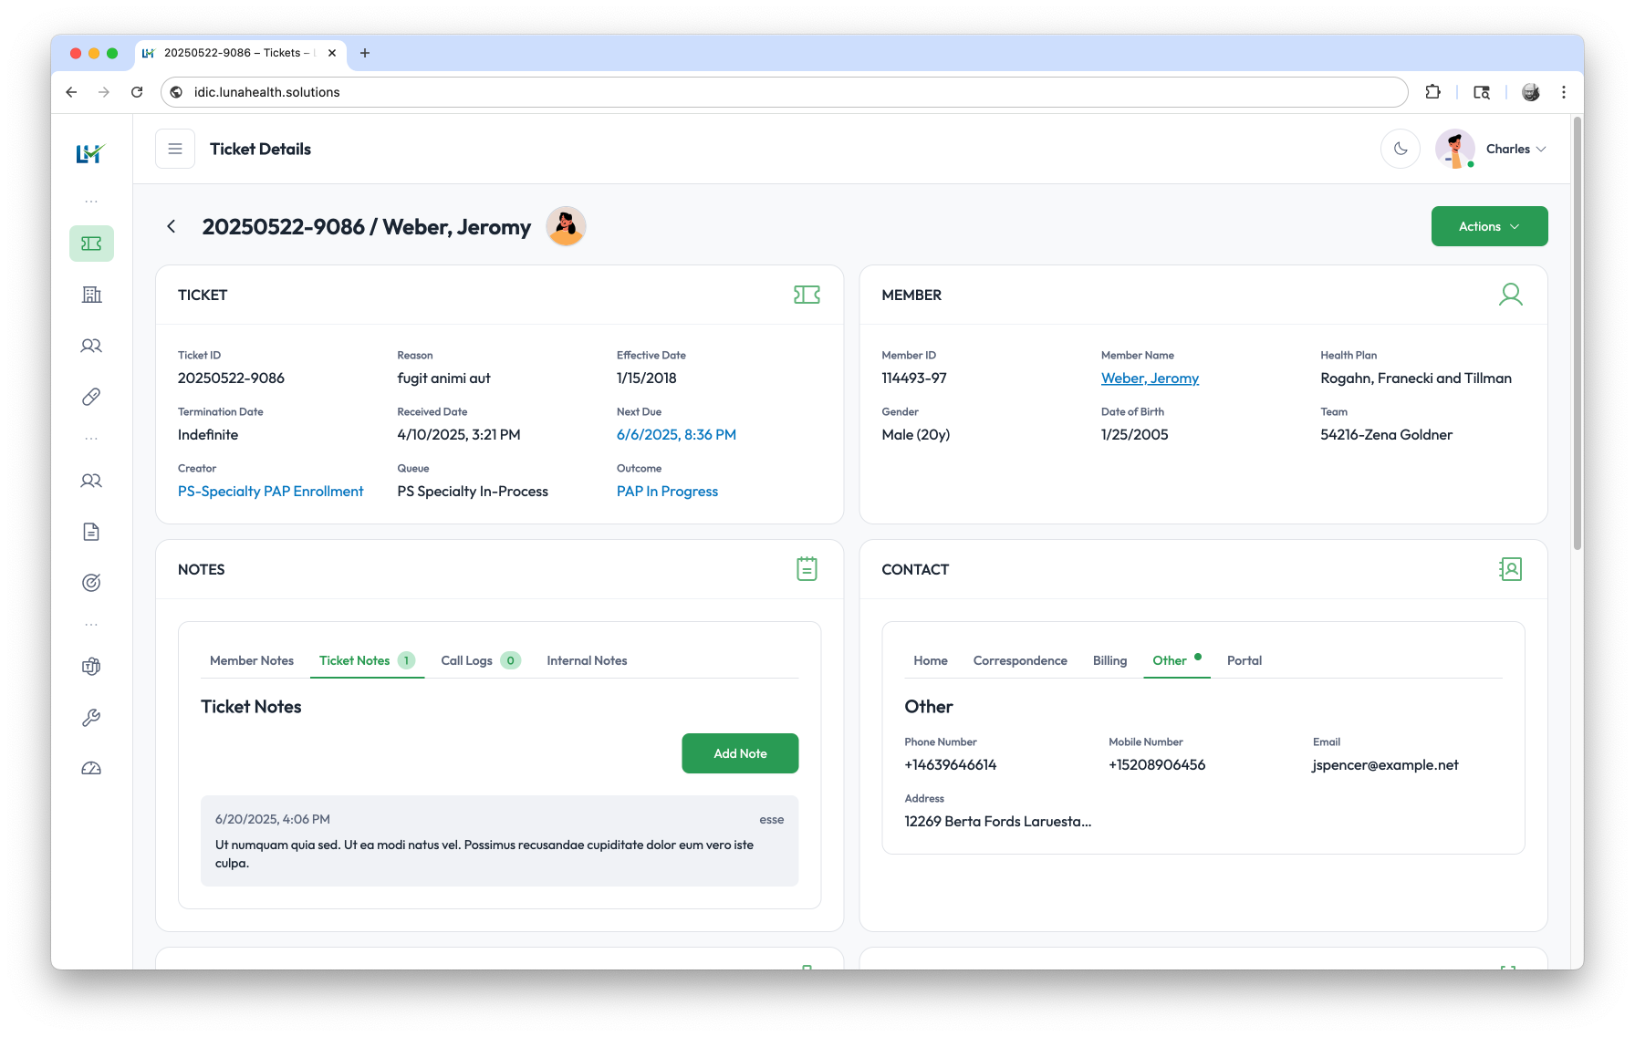Click the building icon in sidebar

click(x=91, y=295)
